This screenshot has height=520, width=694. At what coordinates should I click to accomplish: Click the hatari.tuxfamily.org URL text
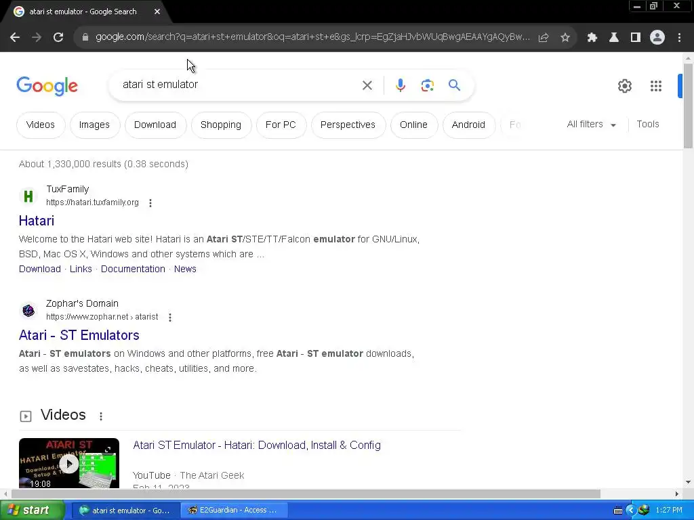[92, 202]
